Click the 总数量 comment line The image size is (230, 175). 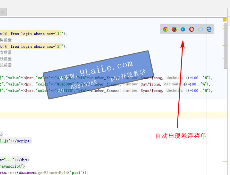(x=6, y=65)
